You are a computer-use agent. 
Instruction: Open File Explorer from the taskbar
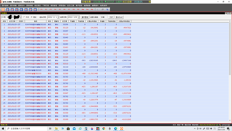56,128
